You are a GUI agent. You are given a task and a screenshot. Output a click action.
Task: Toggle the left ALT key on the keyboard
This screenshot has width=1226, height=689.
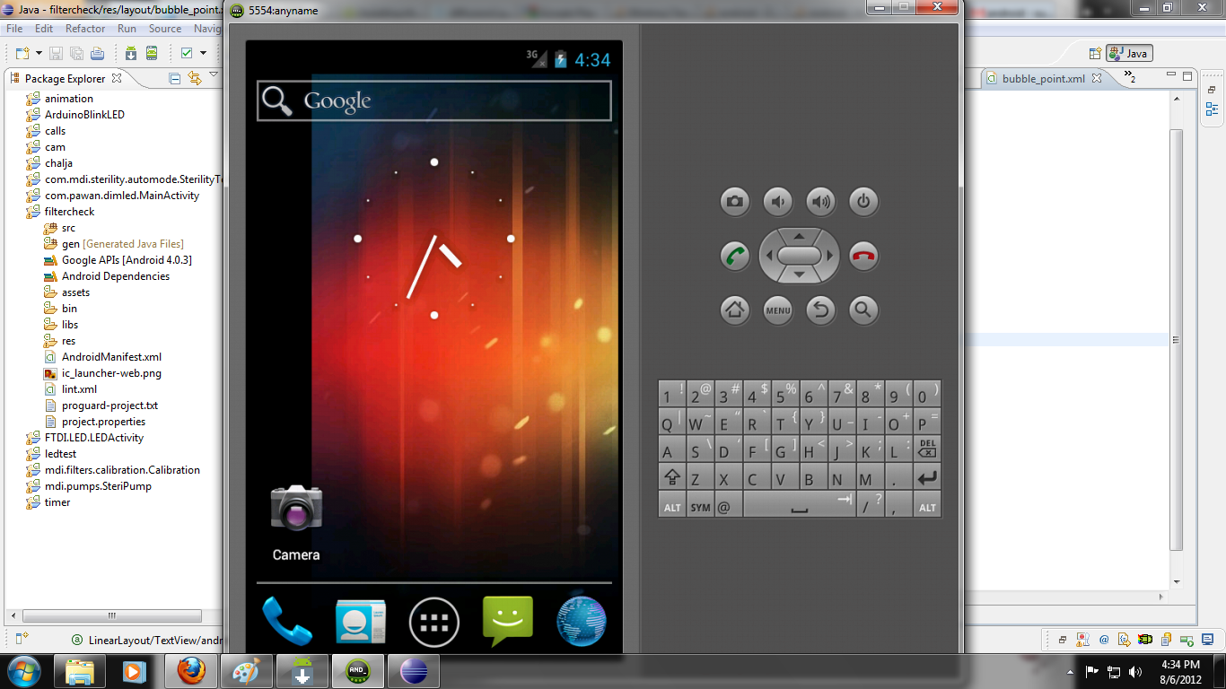click(x=671, y=504)
